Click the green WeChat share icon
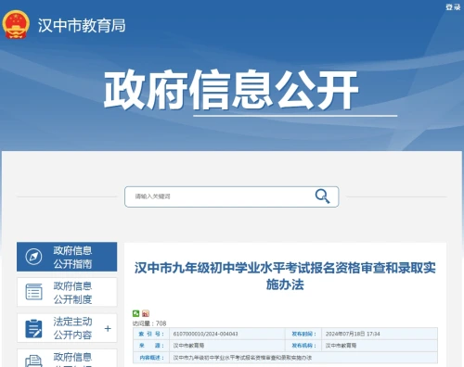464x367 pixels. 135,313
